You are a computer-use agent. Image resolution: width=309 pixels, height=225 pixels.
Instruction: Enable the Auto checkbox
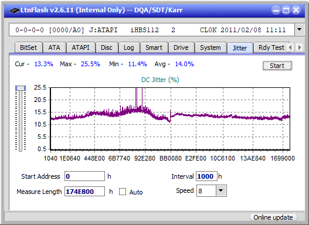coord(123,192)
